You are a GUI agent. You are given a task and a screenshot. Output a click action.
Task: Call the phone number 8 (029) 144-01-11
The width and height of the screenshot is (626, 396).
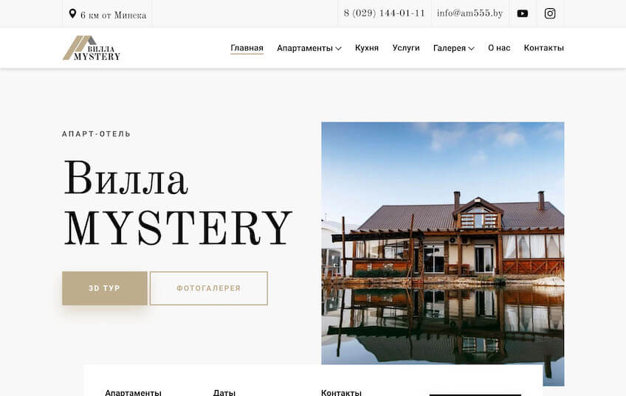click(x=384, y=13)
